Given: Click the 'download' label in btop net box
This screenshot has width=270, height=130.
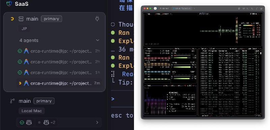Looking at the screenshot, I should pos(173,93).
